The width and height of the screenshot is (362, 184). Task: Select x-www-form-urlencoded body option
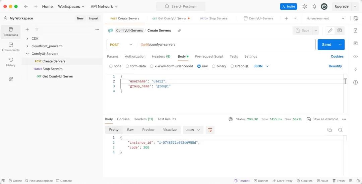[152, 66]
